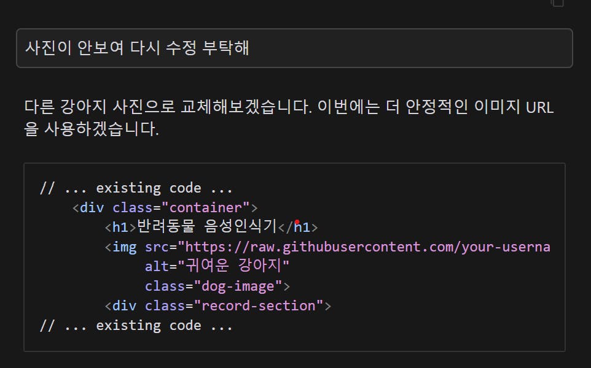Click the first '// ... existing code ...' comment line
Viewport: 591px width, 368px height.
[136, 188]
